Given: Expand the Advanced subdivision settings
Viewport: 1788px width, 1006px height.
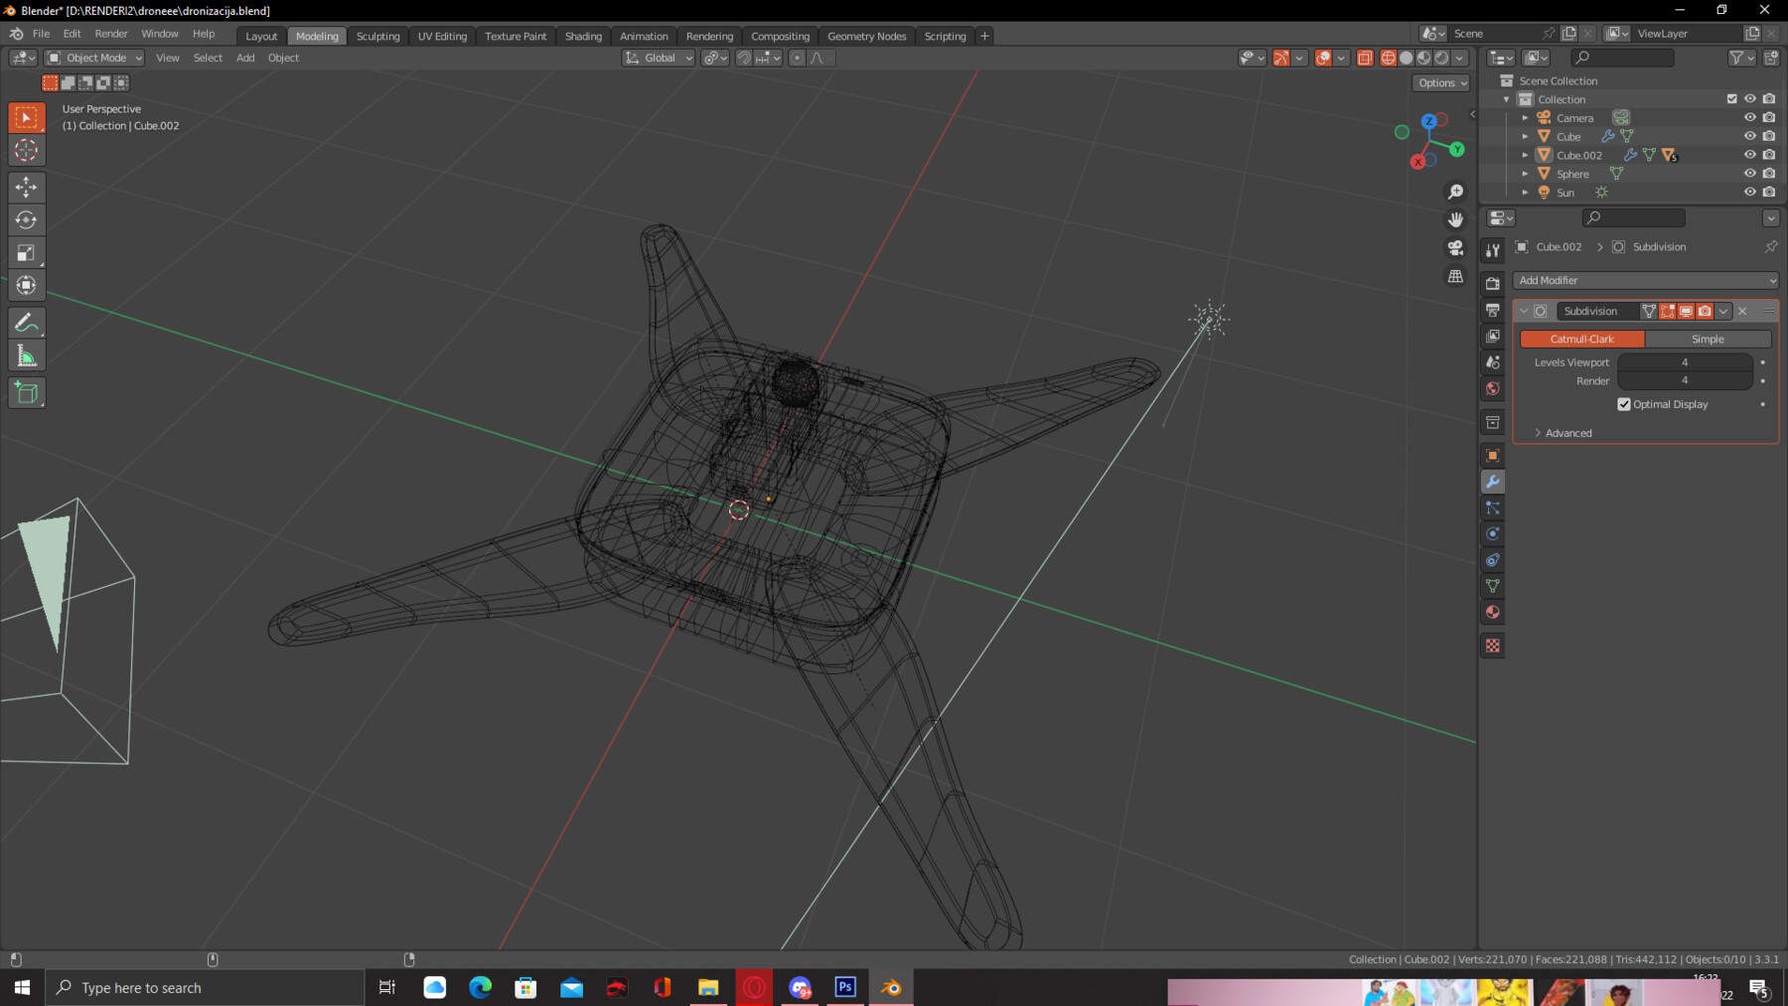Looking at the screenshot, I should [1567, 433].
